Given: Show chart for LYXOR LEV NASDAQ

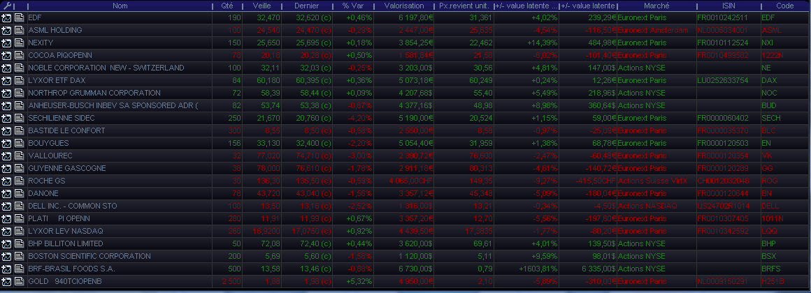Looking at the screenshot, I should (x=6, y=231).
